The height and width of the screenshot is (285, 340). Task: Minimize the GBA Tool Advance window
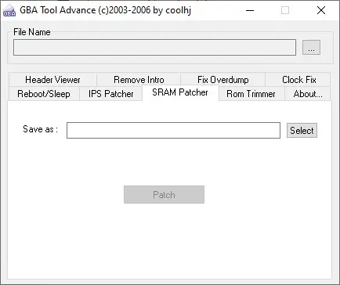(x=250, y=10)
